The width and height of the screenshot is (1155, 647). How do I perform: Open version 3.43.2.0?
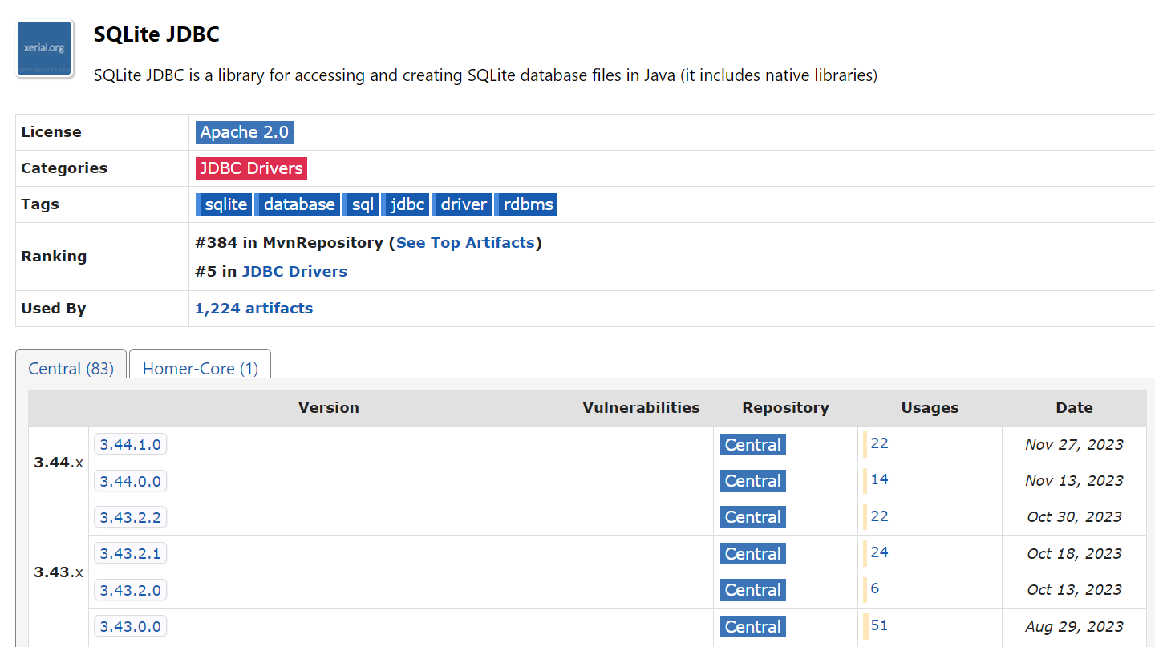[131, 590]
